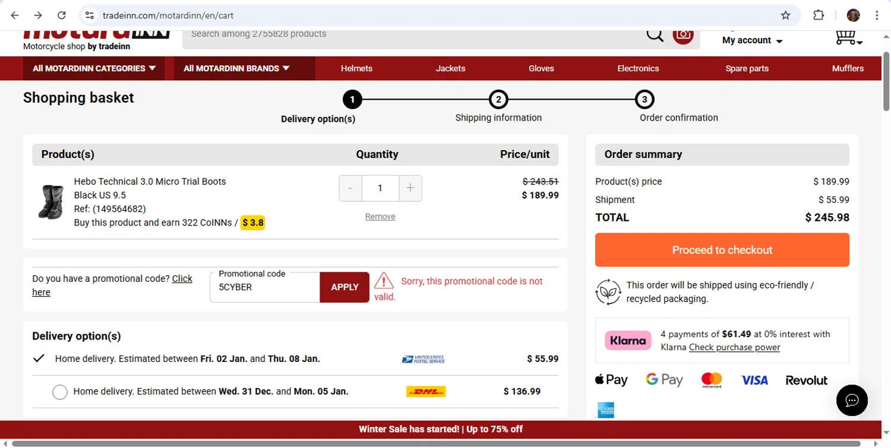Open the Helmets category

click(x=356, y=68)
